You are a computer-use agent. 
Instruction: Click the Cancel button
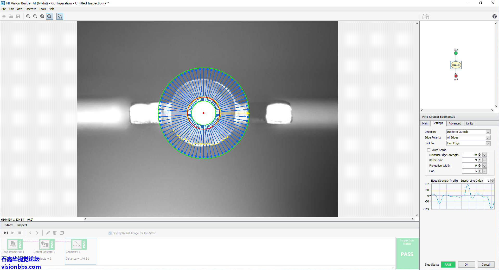[x=486, y=265]
